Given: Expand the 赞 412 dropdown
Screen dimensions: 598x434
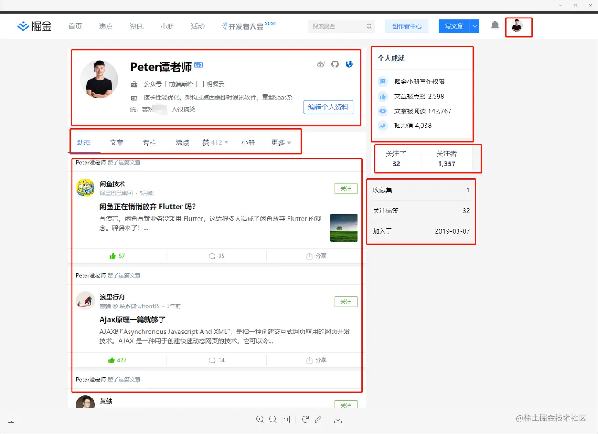Looking at the screenshot, I should (x=215, y=142).
